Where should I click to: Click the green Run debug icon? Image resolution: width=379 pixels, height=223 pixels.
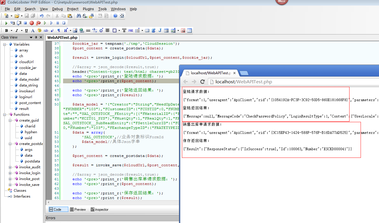pos(6,23)
